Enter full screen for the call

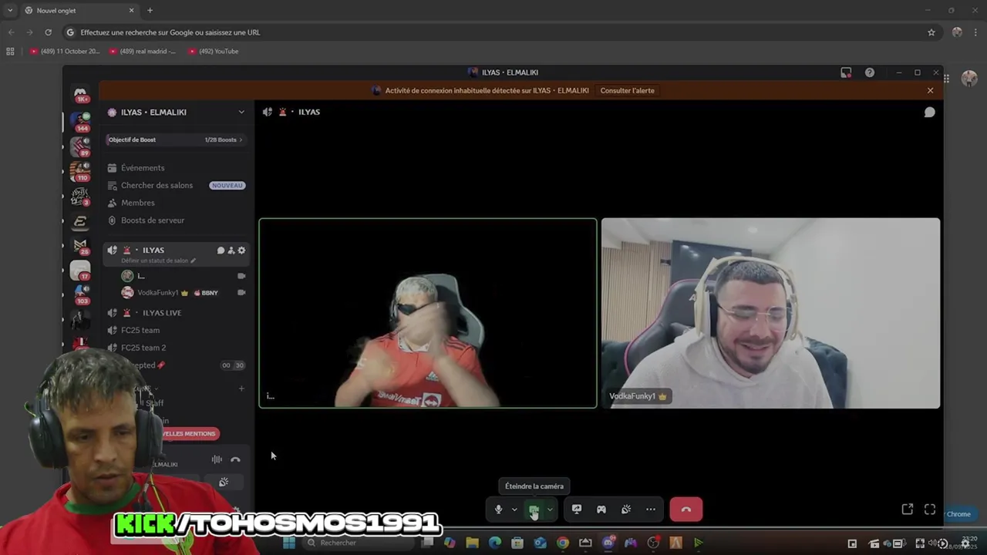click(x=930, y=510)
